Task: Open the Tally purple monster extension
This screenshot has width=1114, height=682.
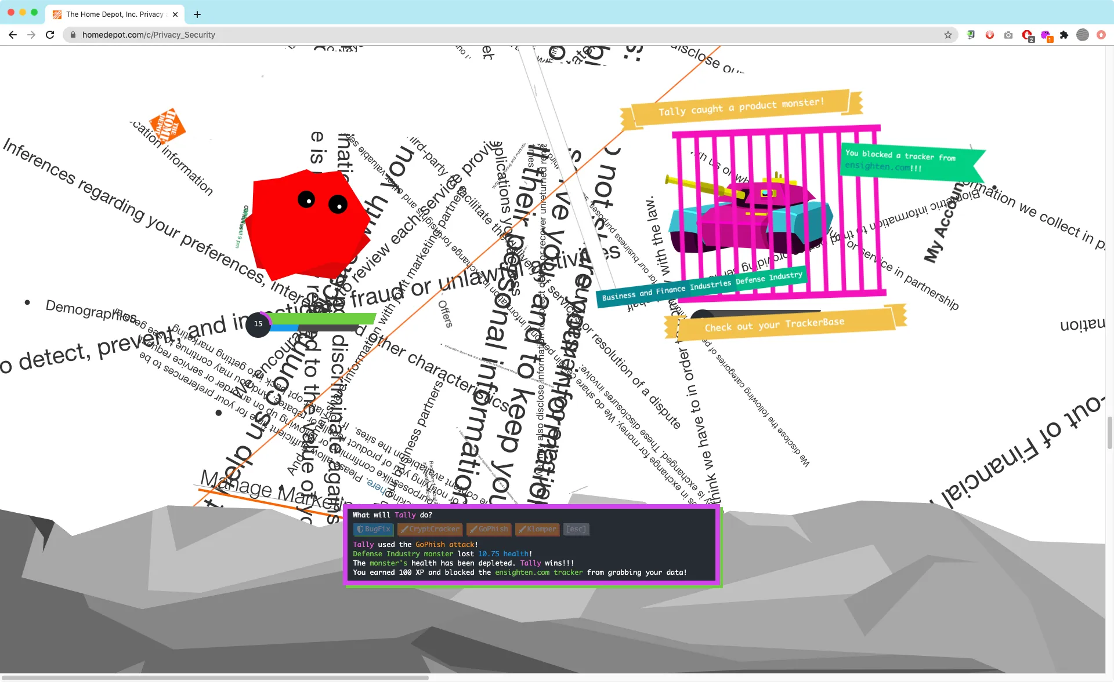Action: click(x=1046, y=35)
